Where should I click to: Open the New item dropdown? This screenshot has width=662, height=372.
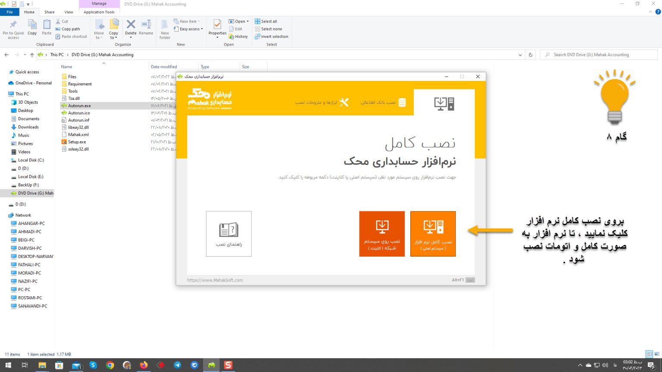(187, 21)
